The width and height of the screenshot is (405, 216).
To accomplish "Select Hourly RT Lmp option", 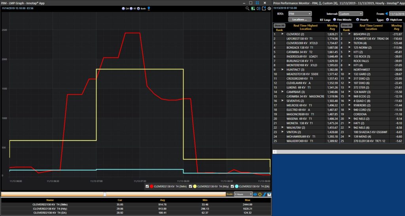I will 358,20.
